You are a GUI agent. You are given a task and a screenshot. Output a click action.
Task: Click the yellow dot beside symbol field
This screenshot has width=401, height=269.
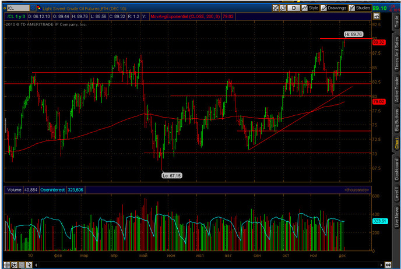point(5,8)
